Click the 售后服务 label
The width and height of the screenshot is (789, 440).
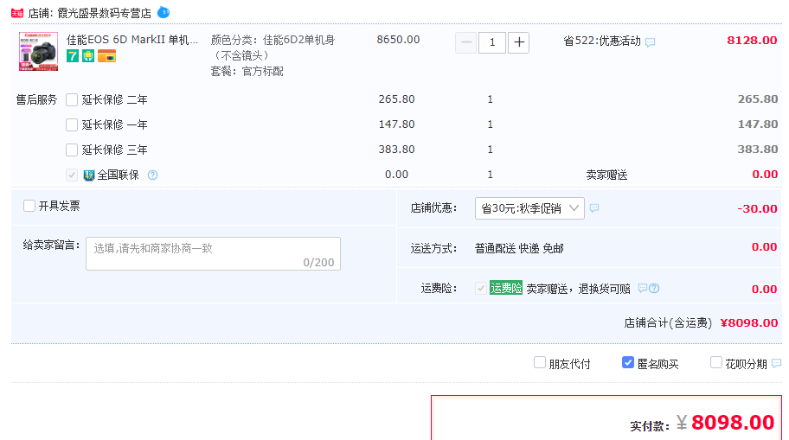tap(36, 99)
